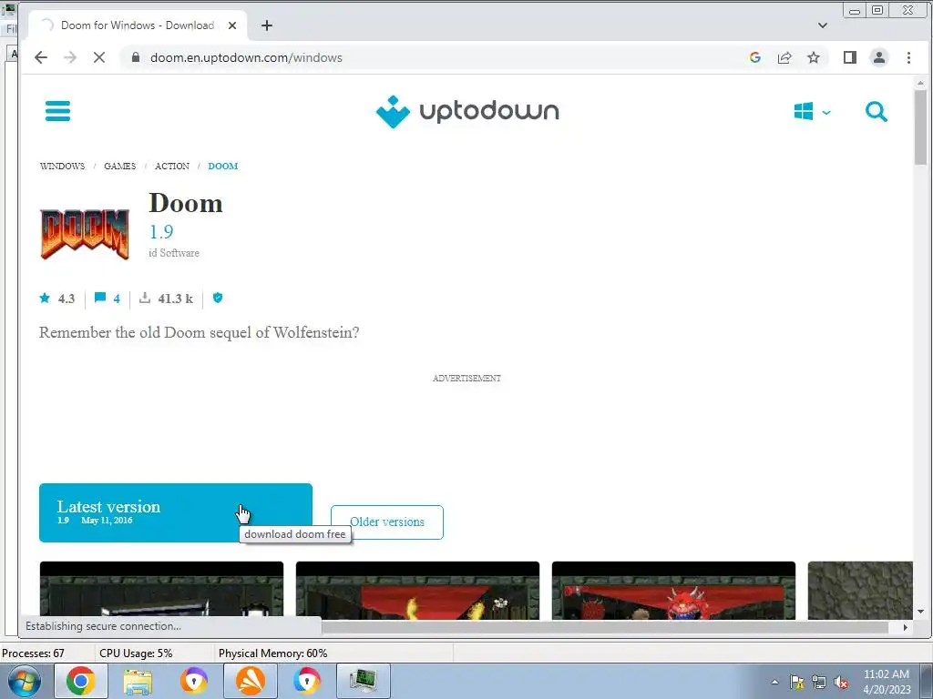933x699 pixels.
Task: Click the forward navigation arrow
Action: tap(70, 57)
